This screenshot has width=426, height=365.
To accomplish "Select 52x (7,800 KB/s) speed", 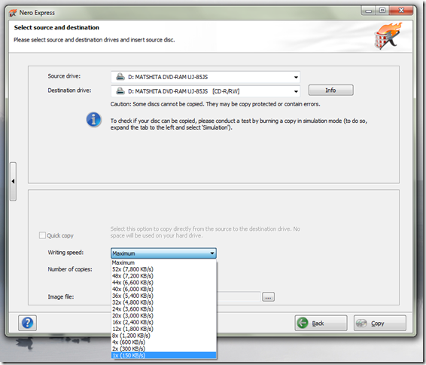I will (x=163, y=269).
